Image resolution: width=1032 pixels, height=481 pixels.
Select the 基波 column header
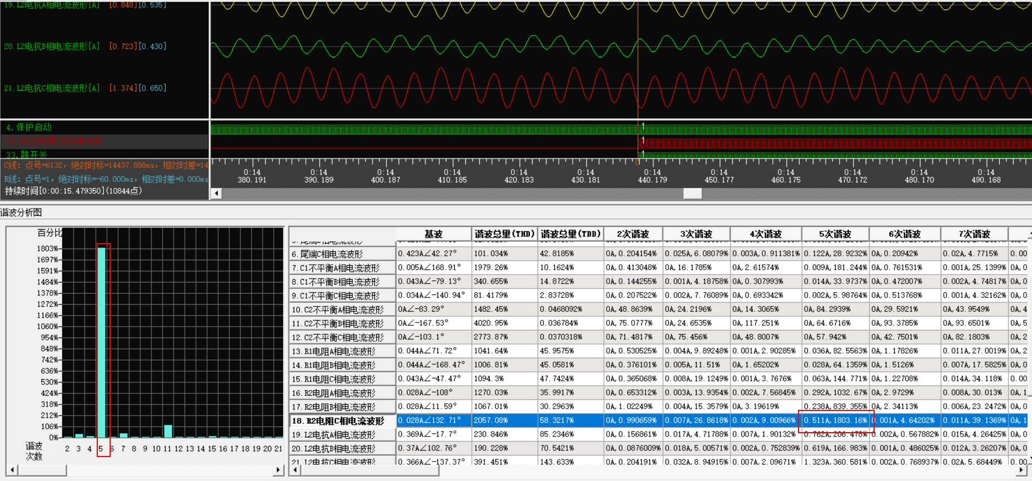(x=434, y=234)
